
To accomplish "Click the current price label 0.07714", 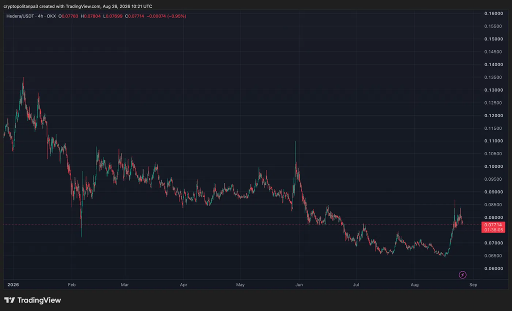I will [493, 225].
